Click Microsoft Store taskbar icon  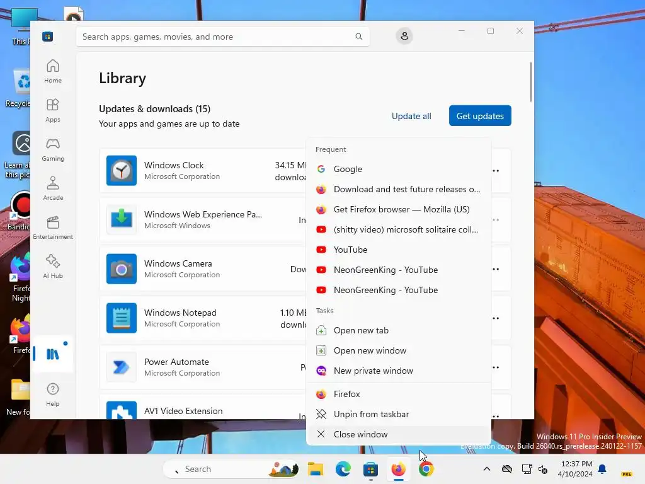(x=370, y=469)
